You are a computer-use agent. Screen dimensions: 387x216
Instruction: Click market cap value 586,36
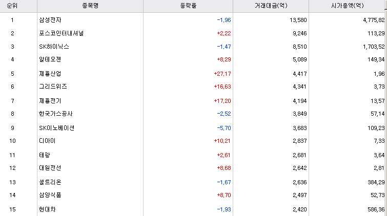coord(376,209)
